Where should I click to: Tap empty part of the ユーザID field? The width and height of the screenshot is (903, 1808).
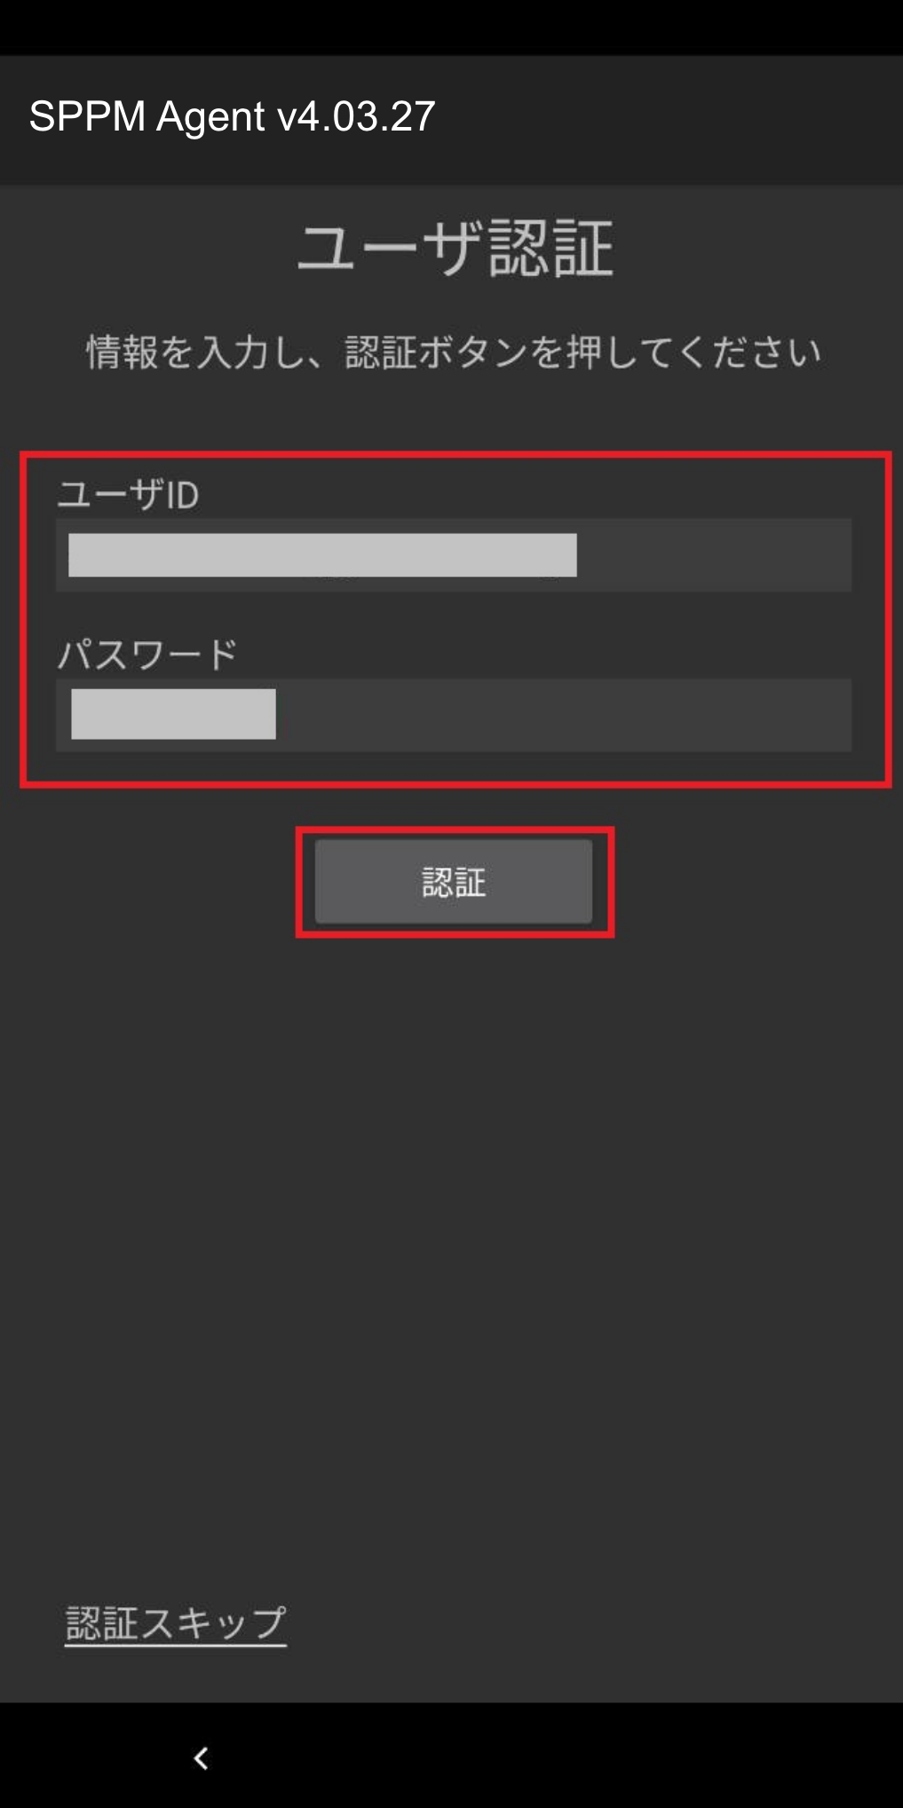point(715,555)
